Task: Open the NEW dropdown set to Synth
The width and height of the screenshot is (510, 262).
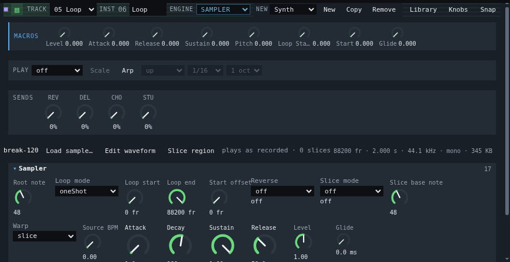Action: pos(293,9)
